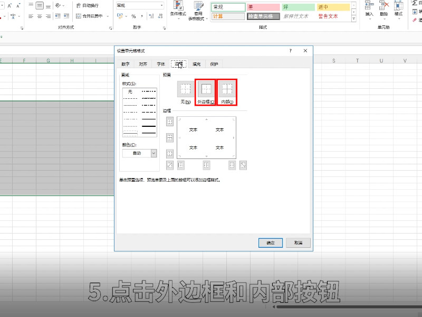Apply the 好 cell style
Viewport: 422px width, 317px height.
[x=298, y=7]
